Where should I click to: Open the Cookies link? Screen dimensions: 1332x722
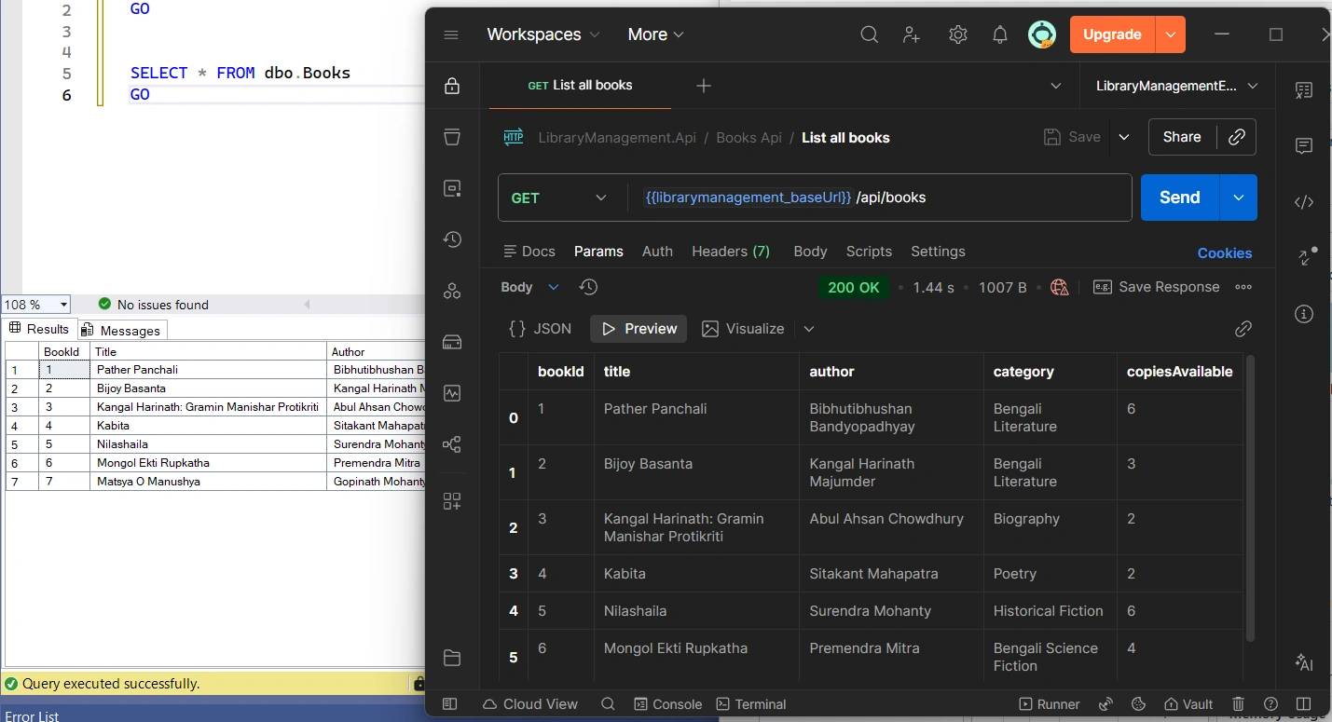coord(1225,253)
